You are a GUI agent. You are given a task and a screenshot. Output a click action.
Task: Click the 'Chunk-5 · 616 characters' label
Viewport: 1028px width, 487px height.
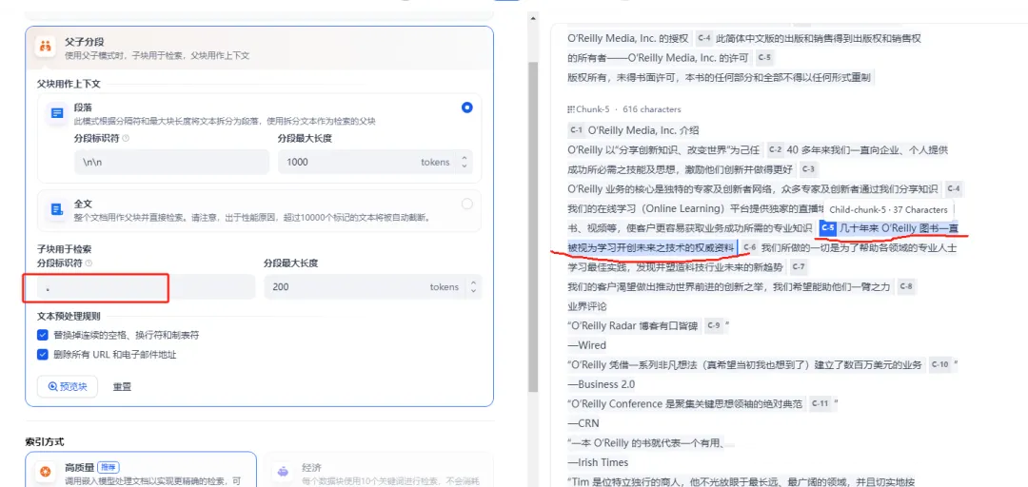[628, 109]
